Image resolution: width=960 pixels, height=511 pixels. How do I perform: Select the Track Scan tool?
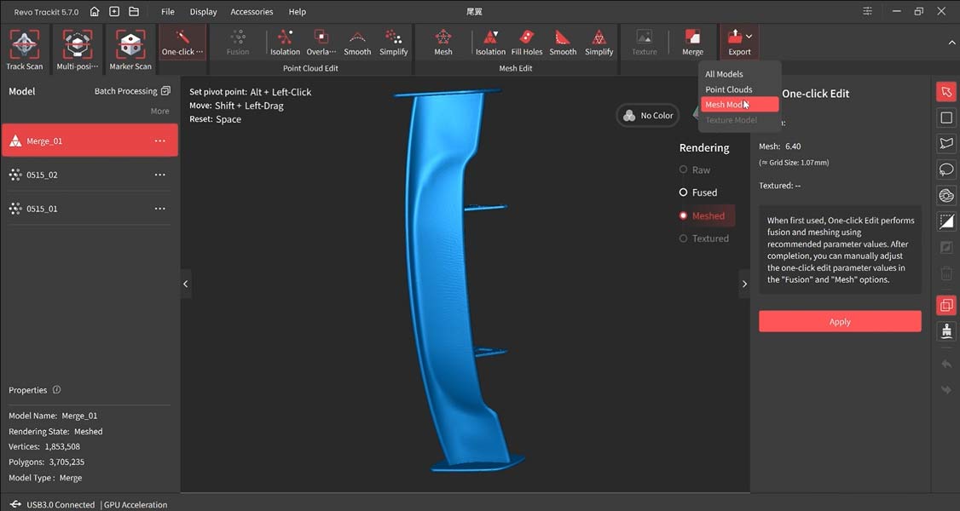24,48
